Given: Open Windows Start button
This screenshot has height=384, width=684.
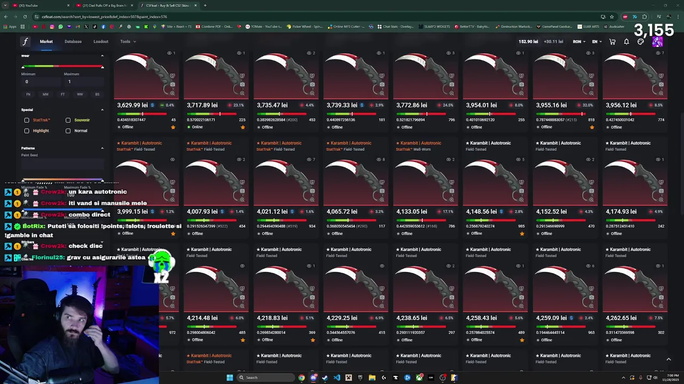Looking at the screenshot, I should coord(230,378).
